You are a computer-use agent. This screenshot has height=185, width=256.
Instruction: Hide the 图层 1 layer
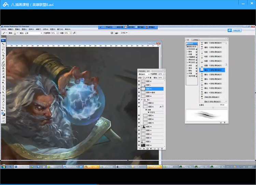[139, 85]
